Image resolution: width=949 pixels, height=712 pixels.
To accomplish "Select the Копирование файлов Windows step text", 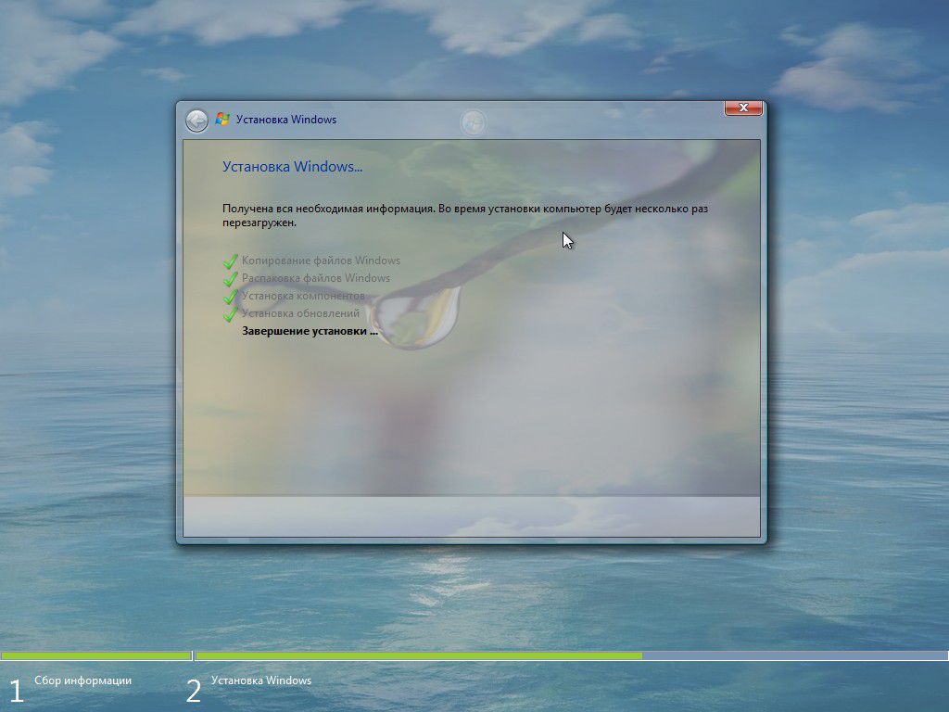I will (321, 261).
